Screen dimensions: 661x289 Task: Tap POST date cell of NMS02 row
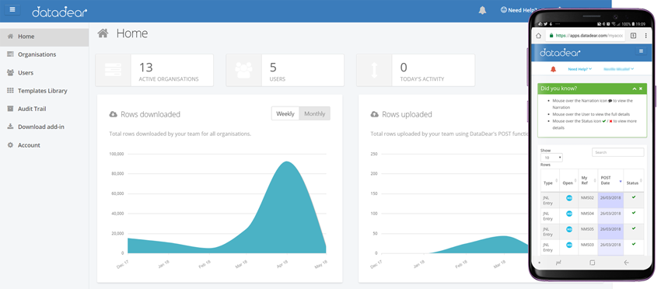coord(610,200)
